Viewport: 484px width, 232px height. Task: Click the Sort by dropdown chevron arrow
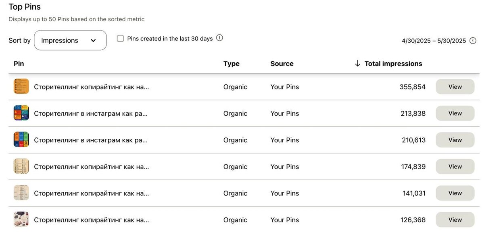93,41
